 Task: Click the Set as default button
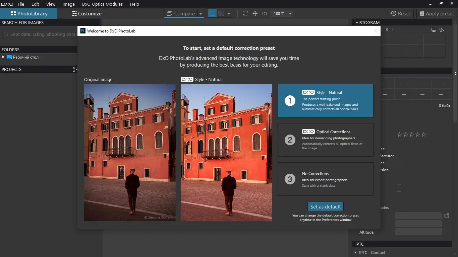click(326, 207)
